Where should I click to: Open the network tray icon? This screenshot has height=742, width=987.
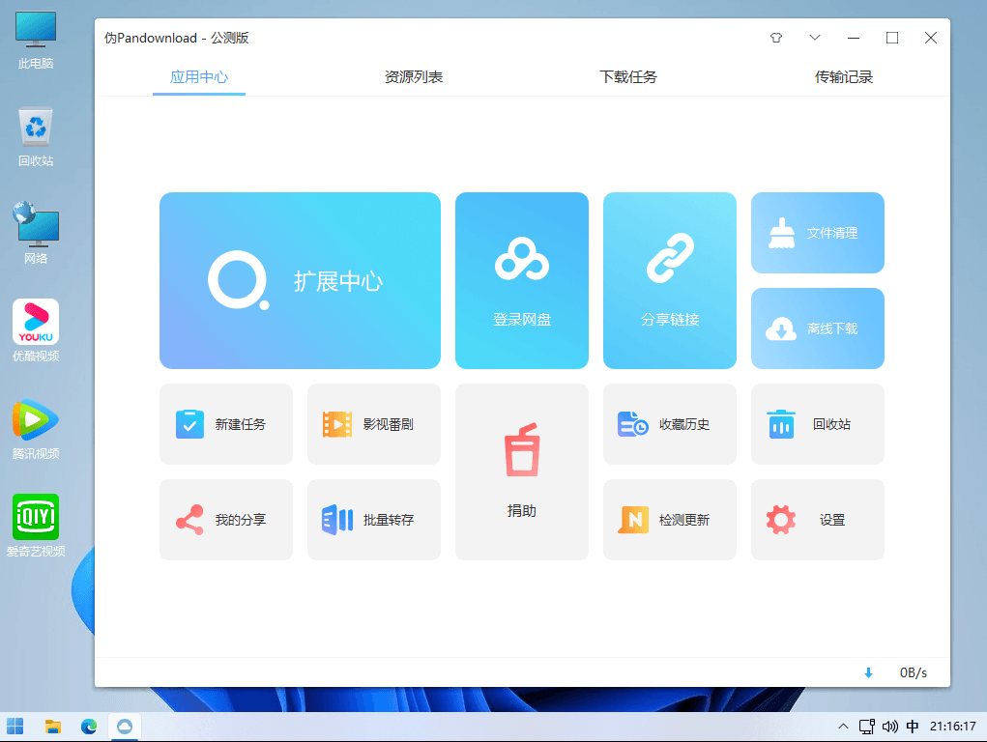867,727
